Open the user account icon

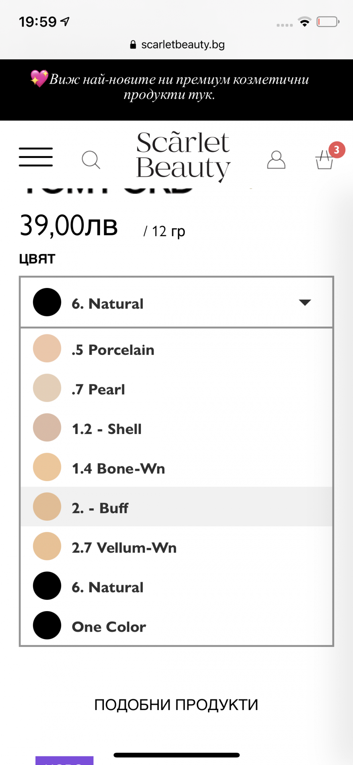point(276,160)
